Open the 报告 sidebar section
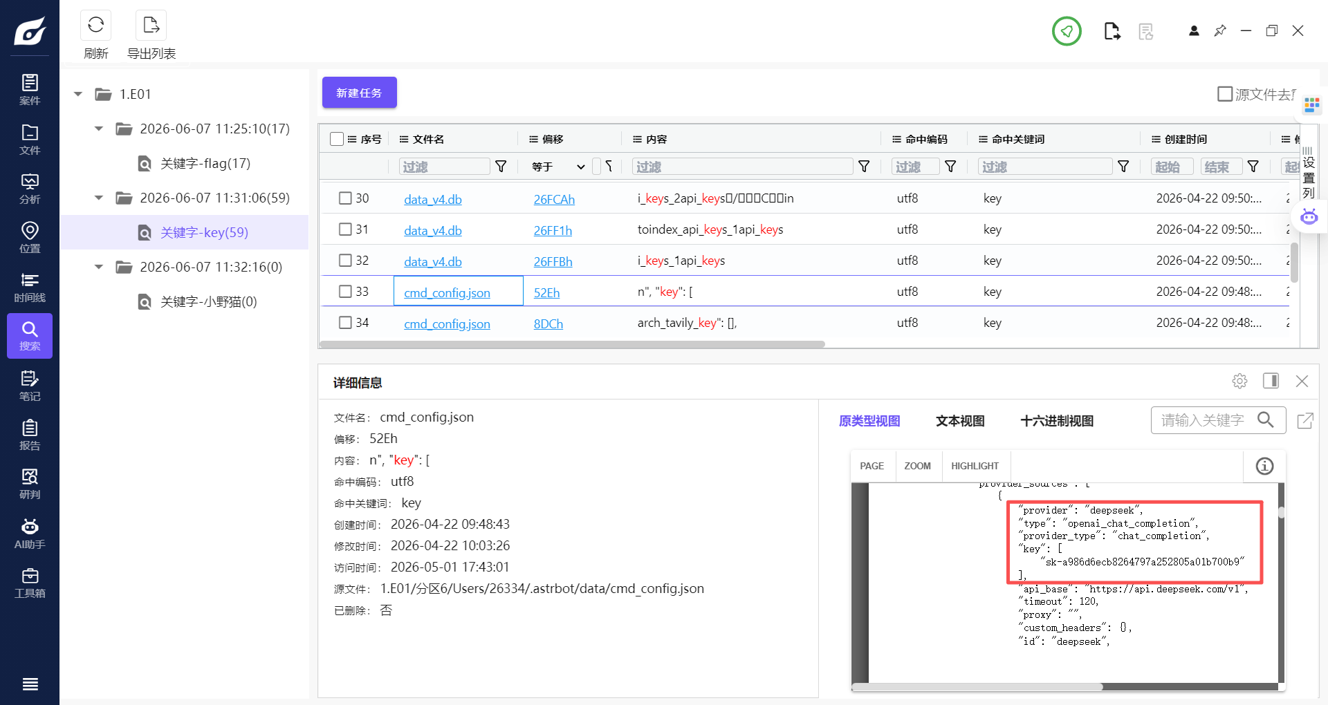 pos(30,435)
